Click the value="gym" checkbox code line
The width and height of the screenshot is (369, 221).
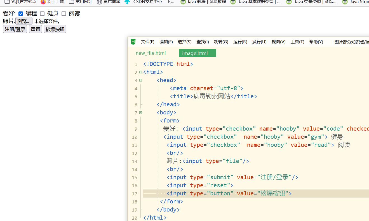[x=253, y=137]
